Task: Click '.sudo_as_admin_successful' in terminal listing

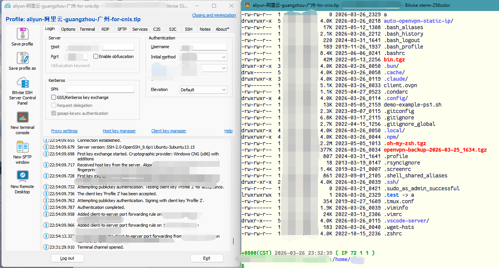Action: coord(422,188)
